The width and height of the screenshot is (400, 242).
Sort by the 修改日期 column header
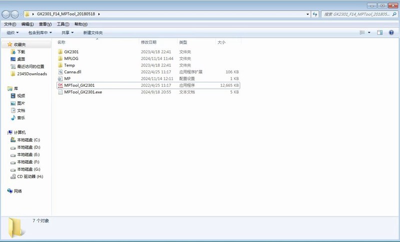(x=148, y=42)
